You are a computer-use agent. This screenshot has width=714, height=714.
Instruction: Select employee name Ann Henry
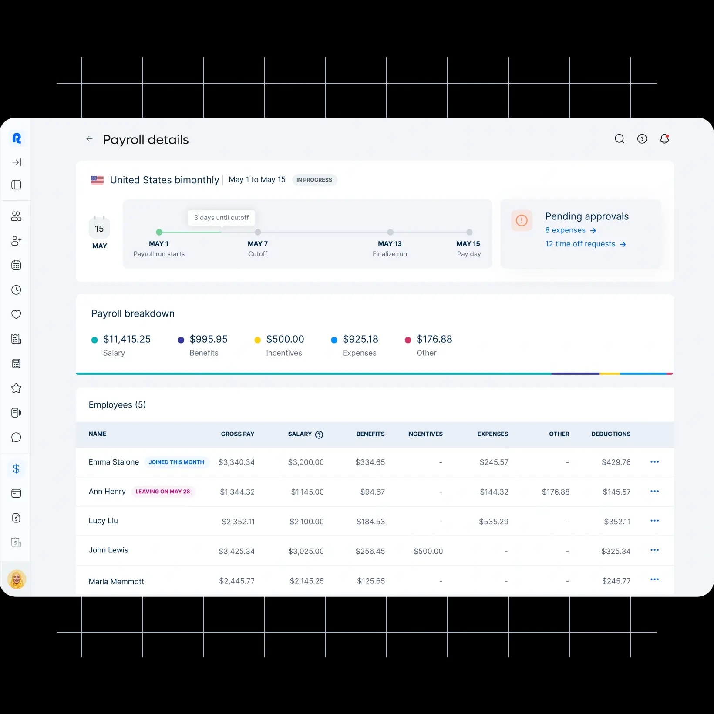107,492
